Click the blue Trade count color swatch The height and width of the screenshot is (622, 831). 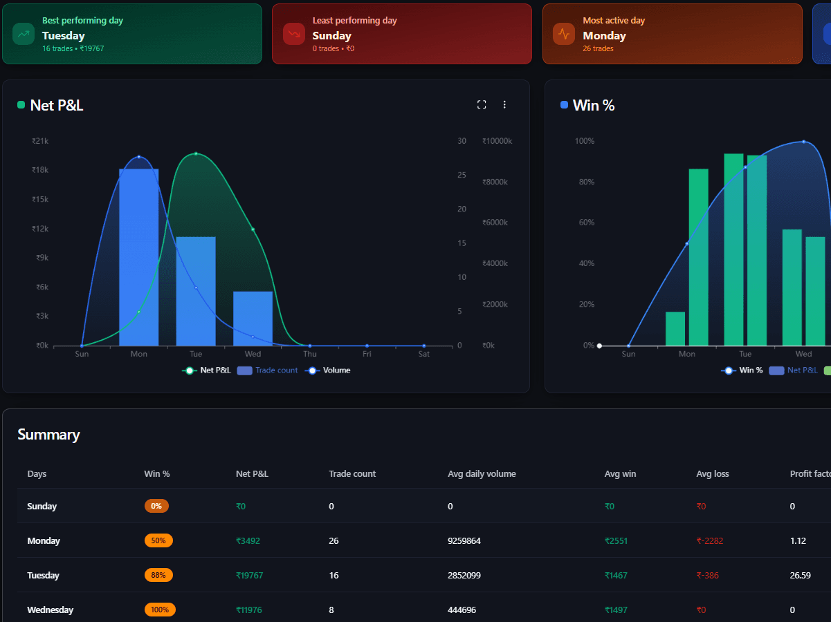244,370
